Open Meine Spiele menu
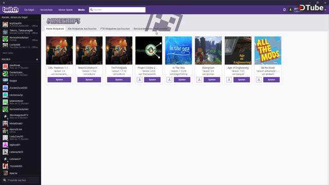 65,10
